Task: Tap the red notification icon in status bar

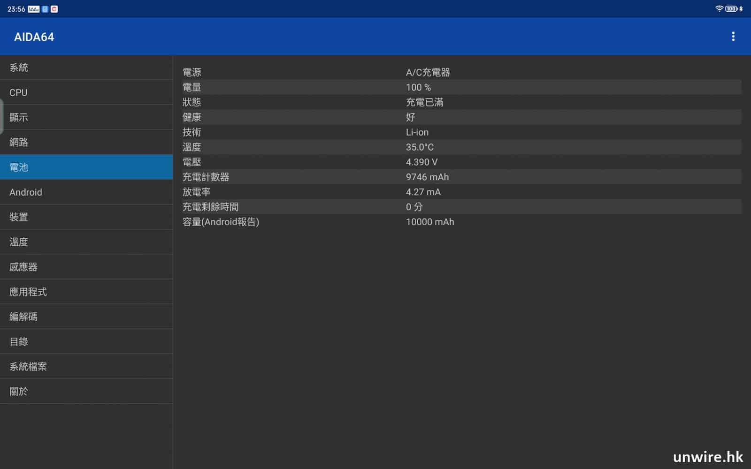Action: [54, 9]
